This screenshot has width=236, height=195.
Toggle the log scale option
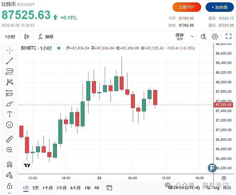[x=216, y=188]
